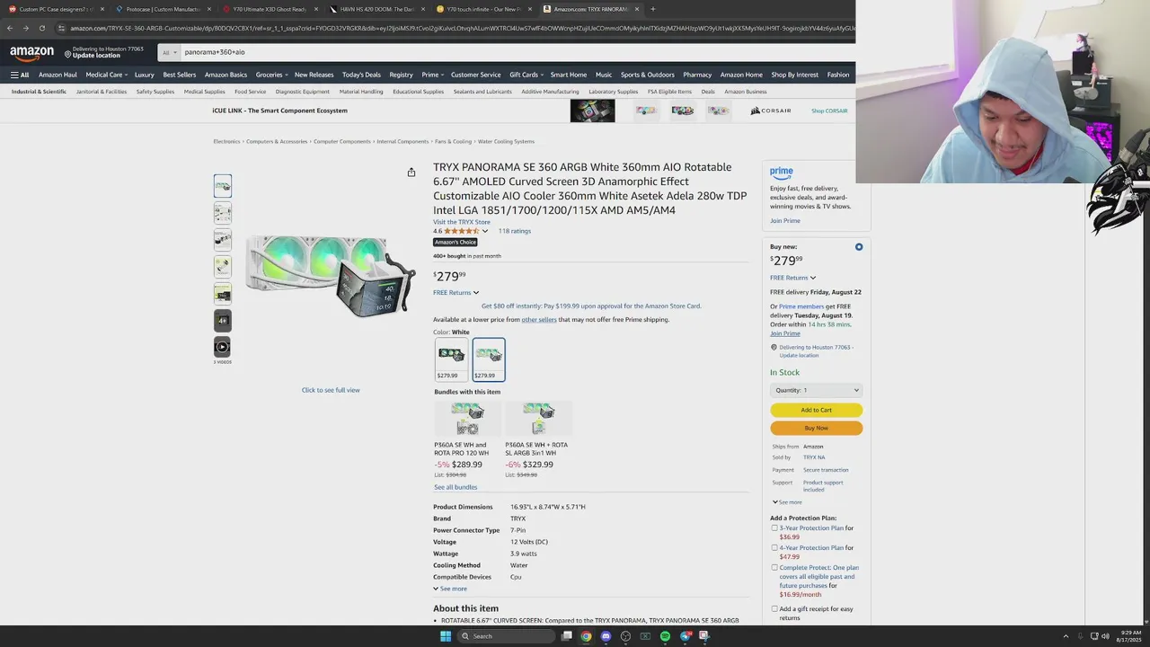Open the Gift Cards dropdown
The image size is (1150, 647).
(526, 75)
